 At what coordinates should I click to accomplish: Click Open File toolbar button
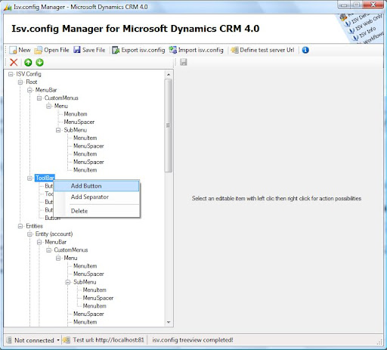(51, 50)
